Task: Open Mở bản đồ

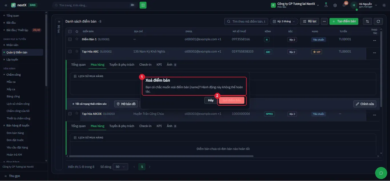Action: [126, 104]
